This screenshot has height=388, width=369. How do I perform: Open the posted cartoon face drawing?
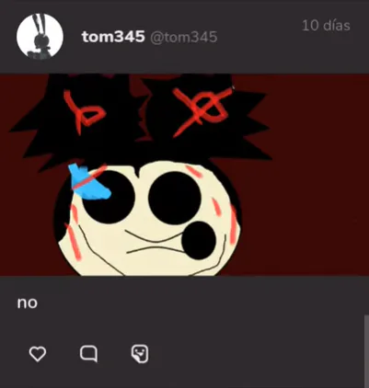(184, 175)
